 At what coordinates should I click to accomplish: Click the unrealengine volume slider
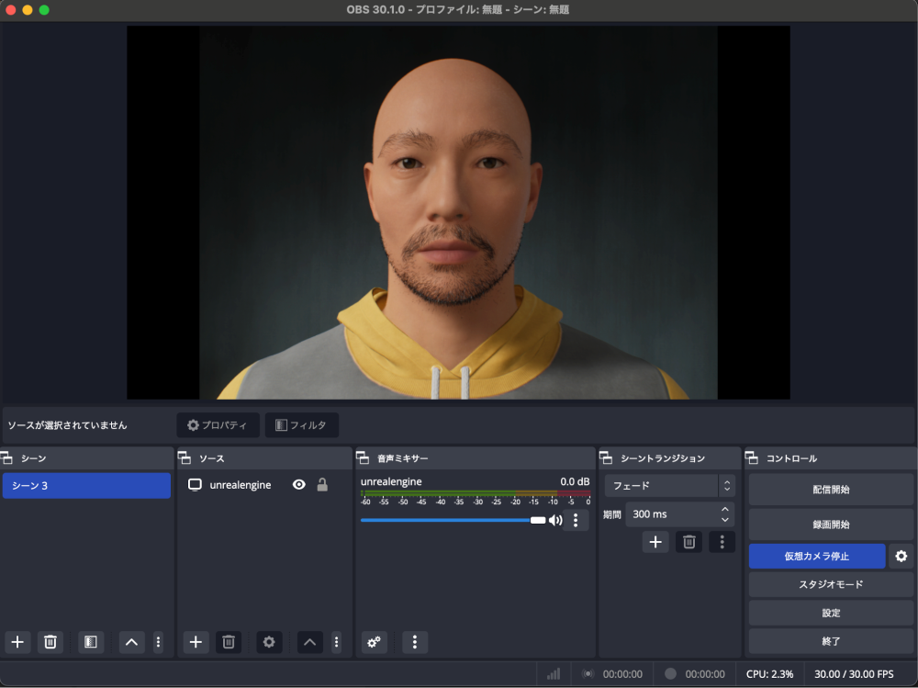[x=450, y=520]
